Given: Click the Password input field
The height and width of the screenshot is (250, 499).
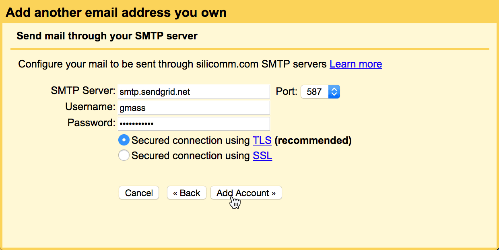Looking at the screenshot, I should [194, 123].
